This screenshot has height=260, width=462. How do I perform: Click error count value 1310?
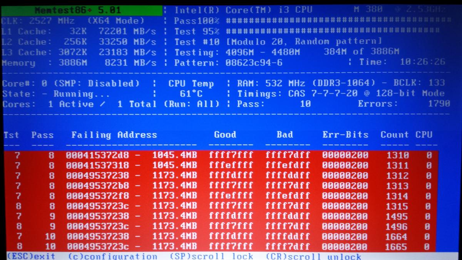[397, 155]
